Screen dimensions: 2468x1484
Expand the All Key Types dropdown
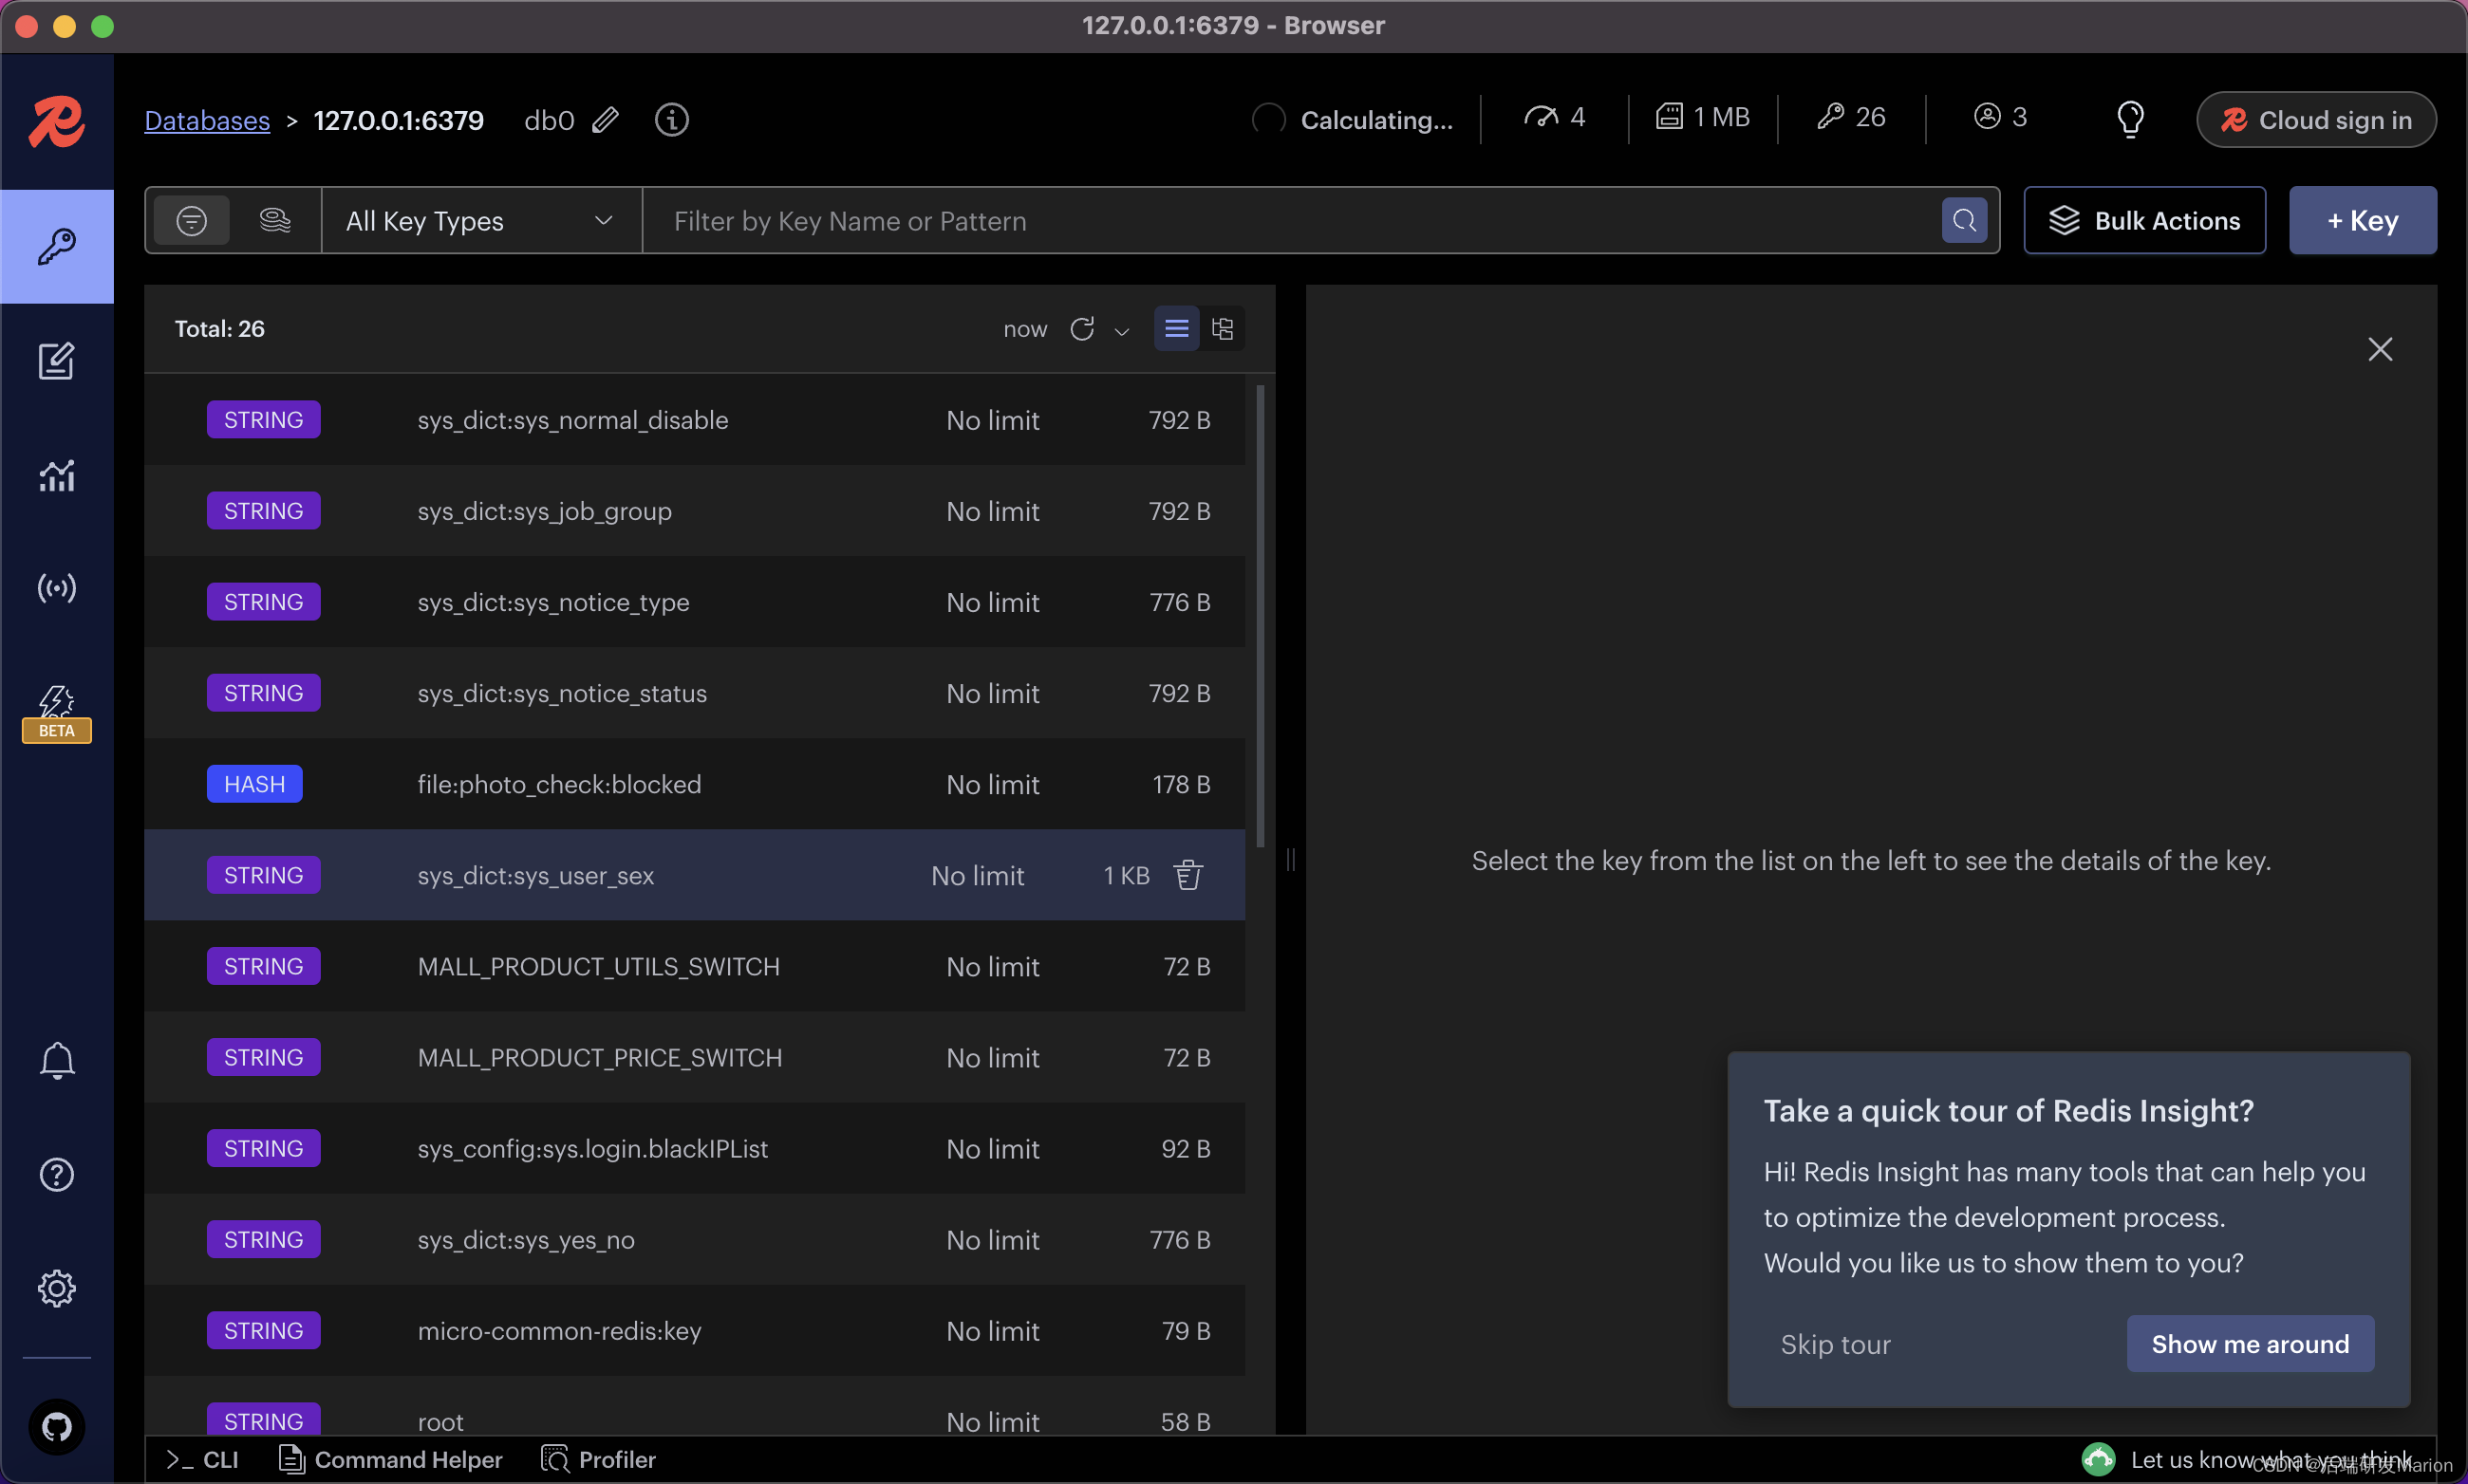click(x=480, y=220)
